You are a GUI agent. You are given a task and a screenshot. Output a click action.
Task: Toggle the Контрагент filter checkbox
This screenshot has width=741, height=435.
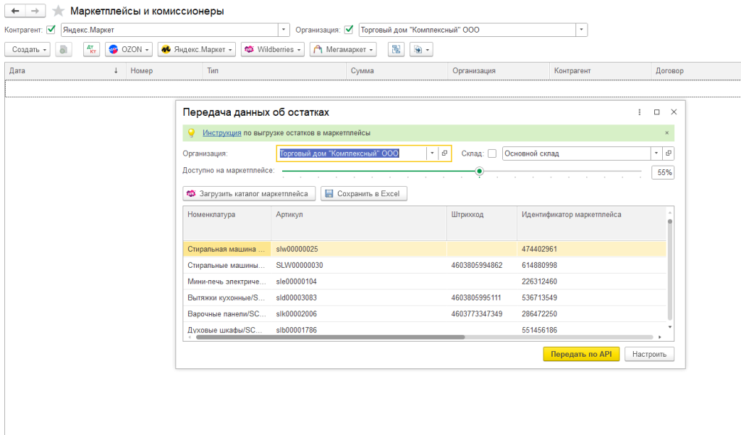pyautogui.click(x=51, y=30)
